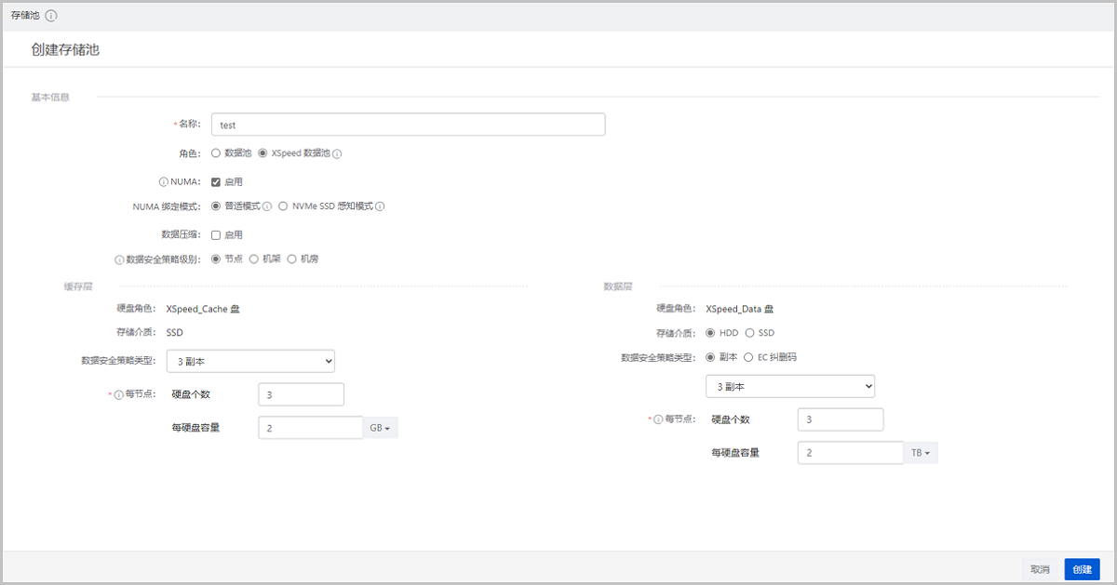Choose 机架 as data security level
This screenshot has width=1117, height=585.
point(254,259)
